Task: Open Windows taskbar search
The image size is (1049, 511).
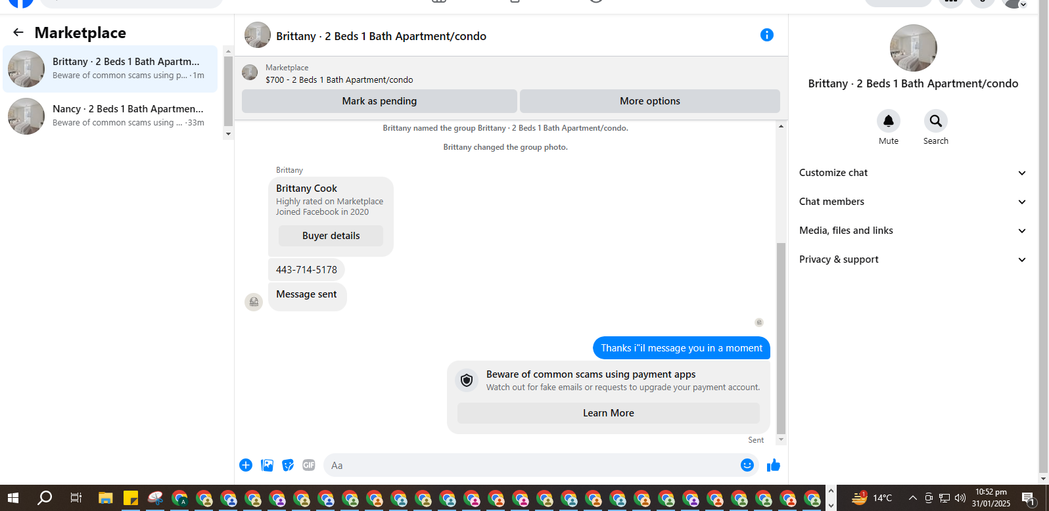Action: [x=45, y=498]
